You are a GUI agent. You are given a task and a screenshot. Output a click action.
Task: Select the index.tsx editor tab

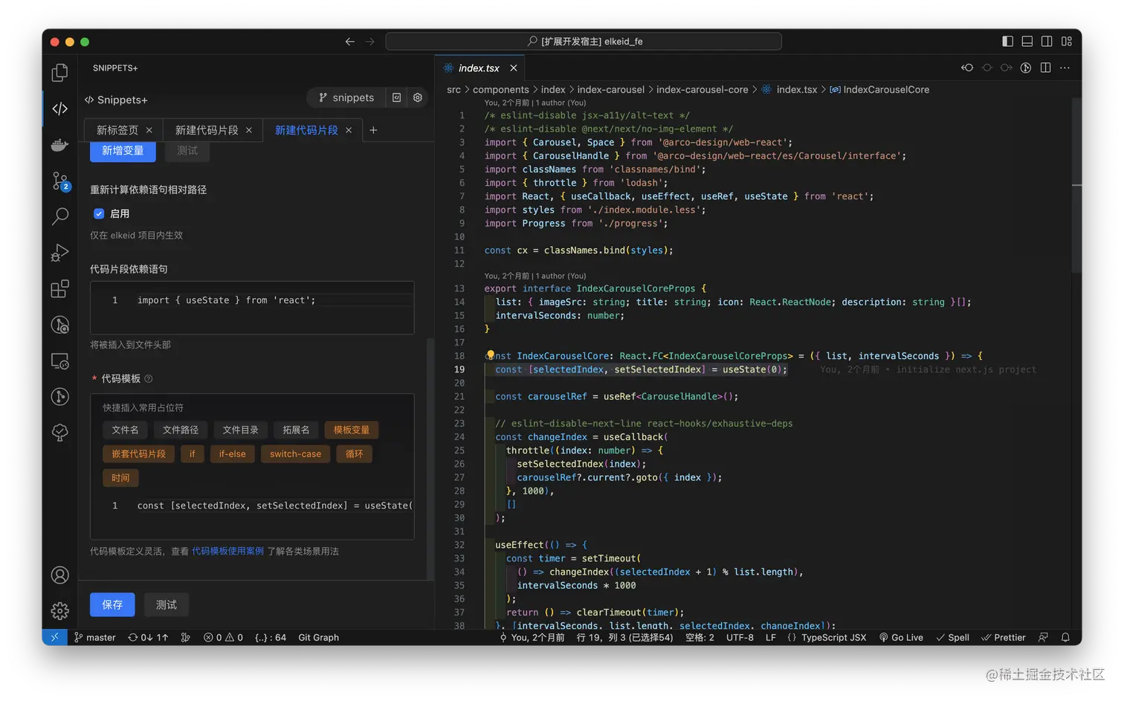(x=479, y=68)
